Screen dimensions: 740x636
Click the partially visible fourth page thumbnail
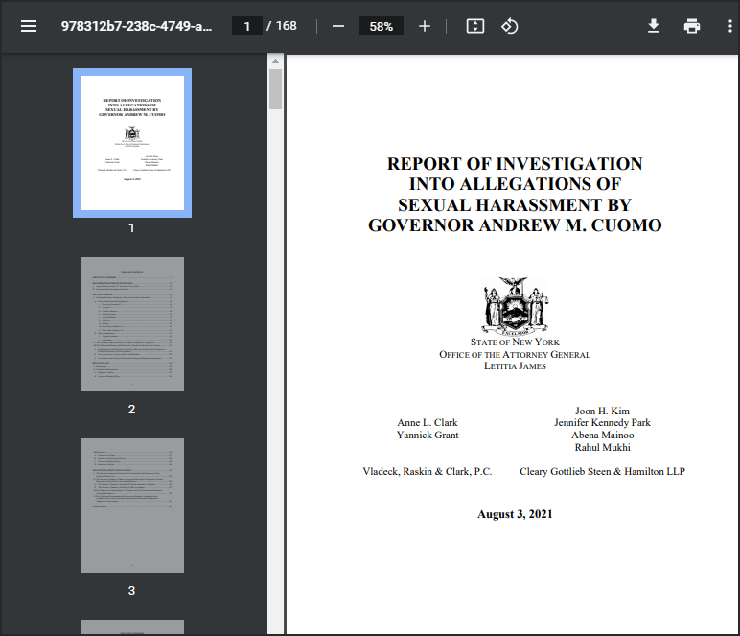click(132, 627)
